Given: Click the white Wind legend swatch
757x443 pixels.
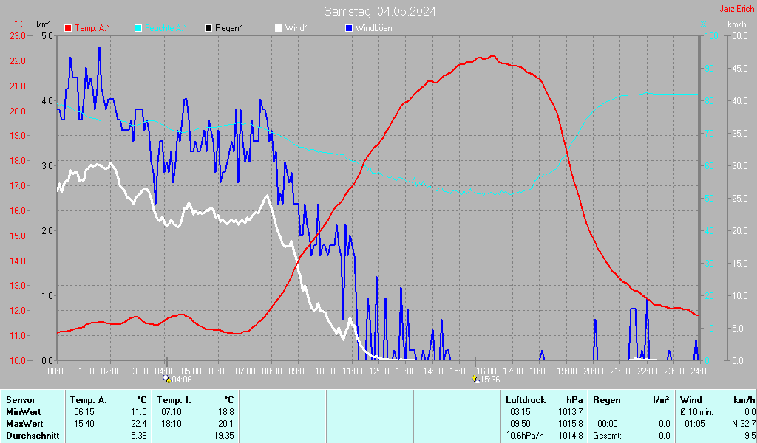Looking at the screenshot, I should 279,28.
